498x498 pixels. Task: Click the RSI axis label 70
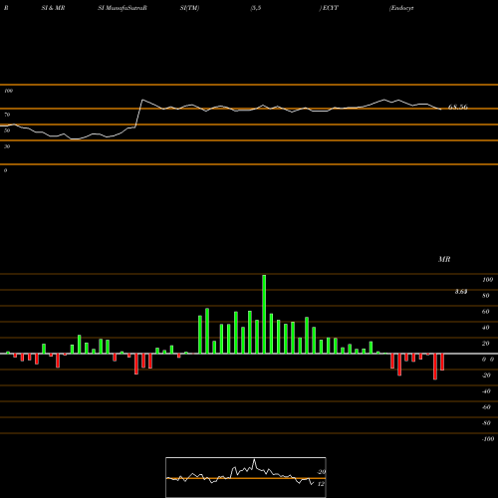click(x=7, y=115)
